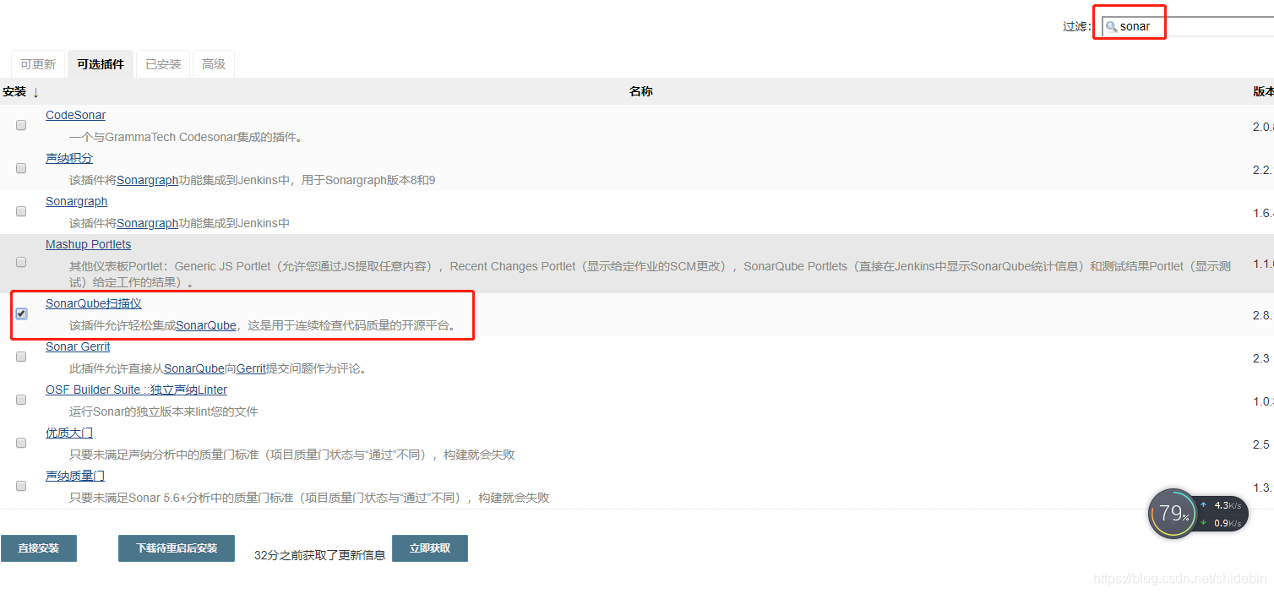Screen dimensions: 1274x594
Task: Click the 优质大门 description about quality gates
Action: [292, 455]
